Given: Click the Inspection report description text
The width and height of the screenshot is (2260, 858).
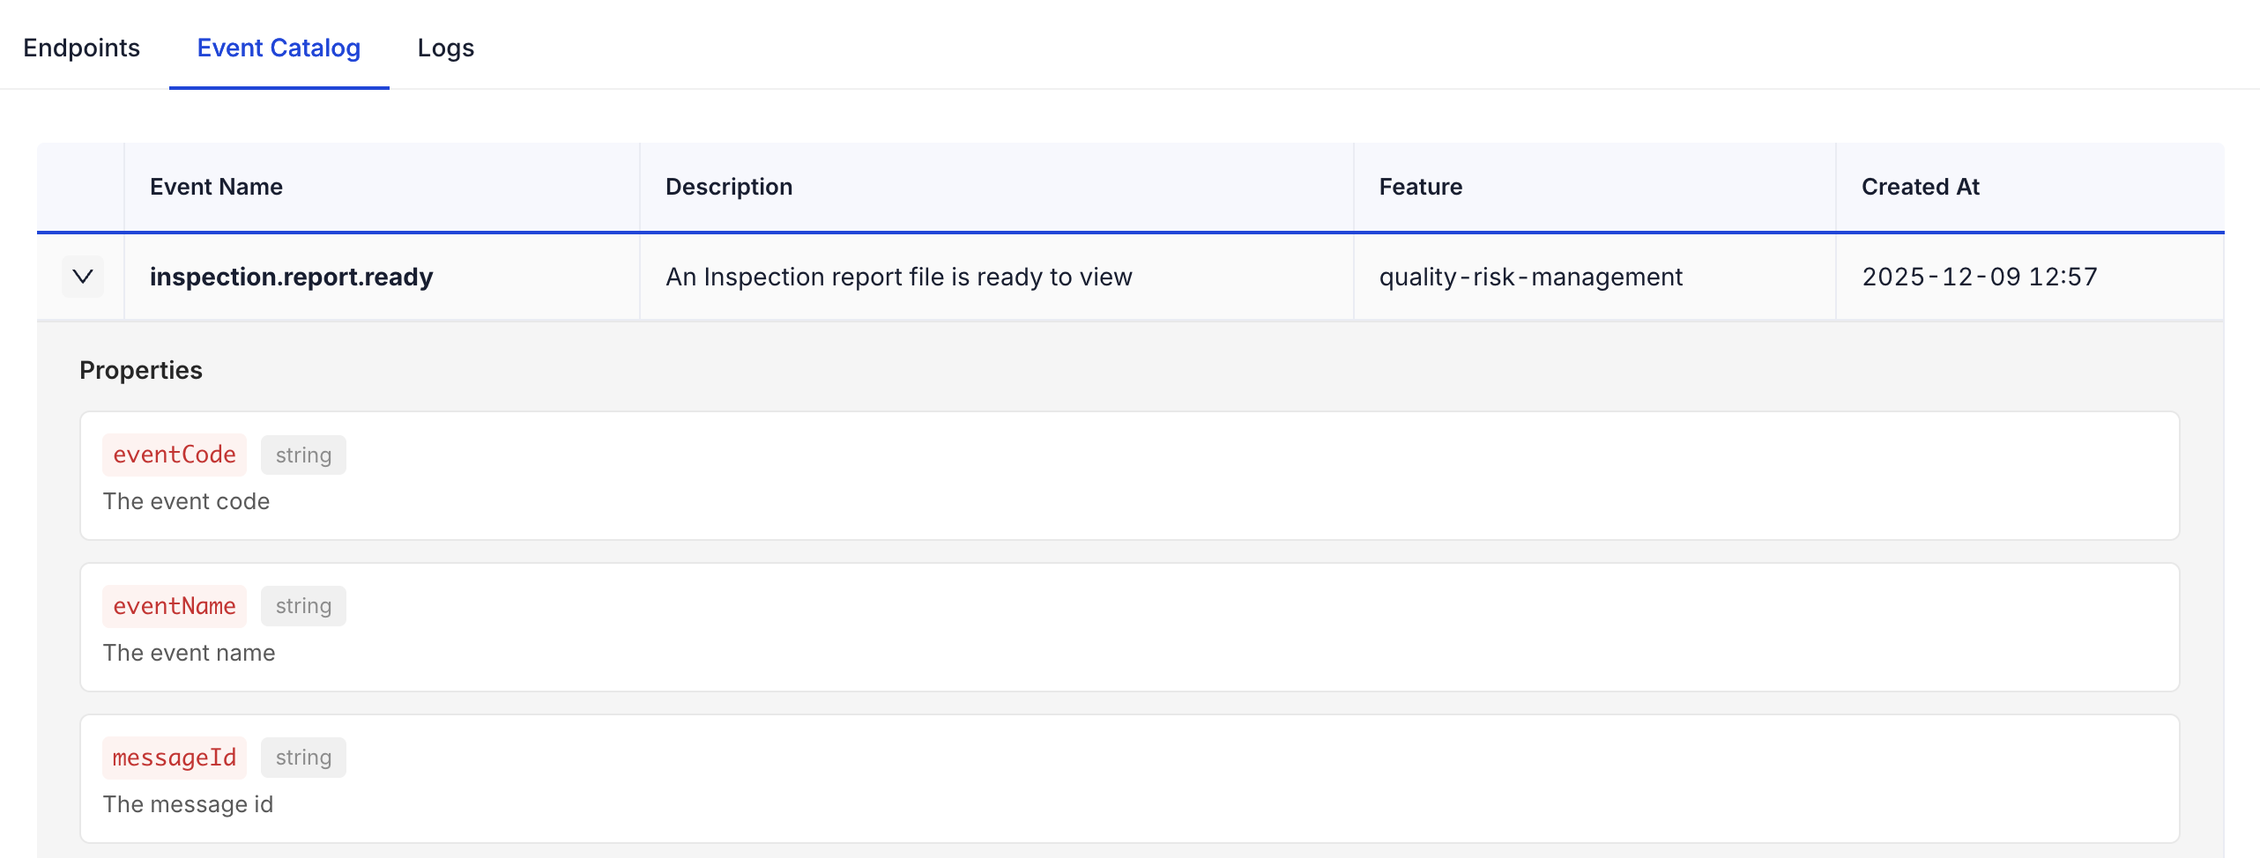Looking at the screenshot, I should tap(898, 277).
